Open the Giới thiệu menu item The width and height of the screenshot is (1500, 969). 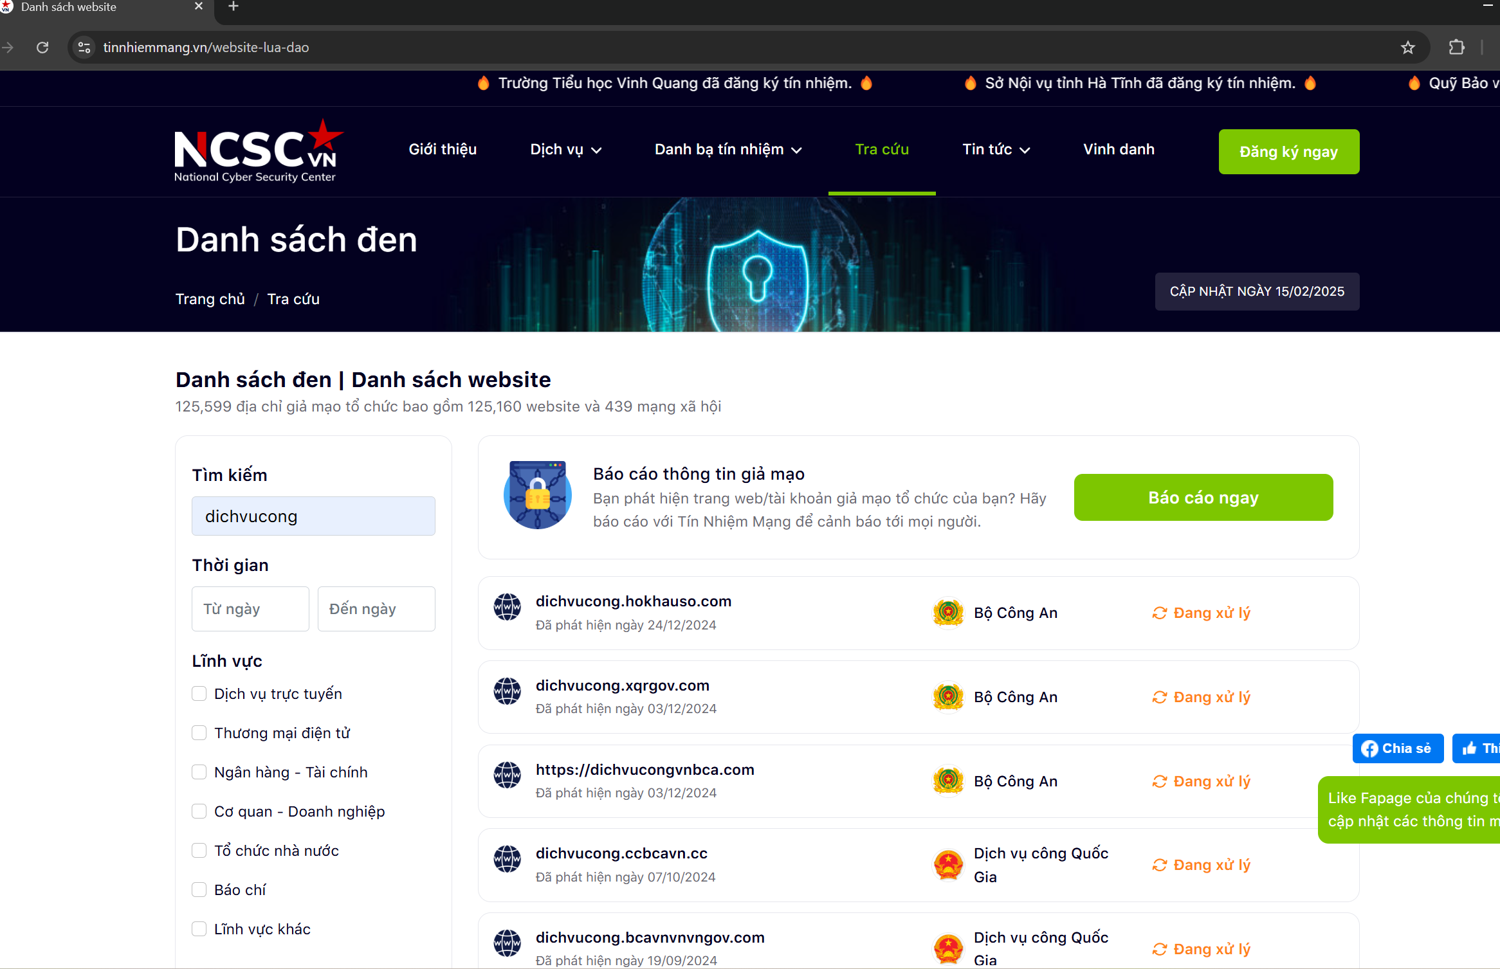(x=443, y=150)
